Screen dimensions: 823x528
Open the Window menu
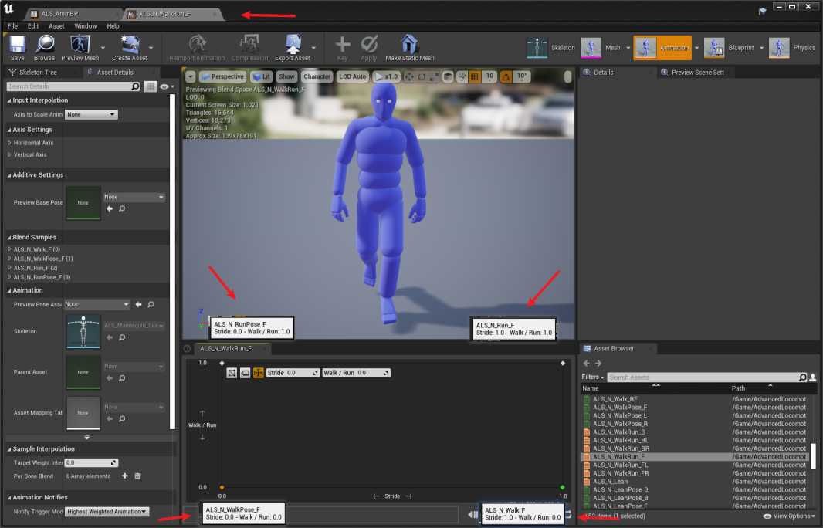click(x=85, y=25)
